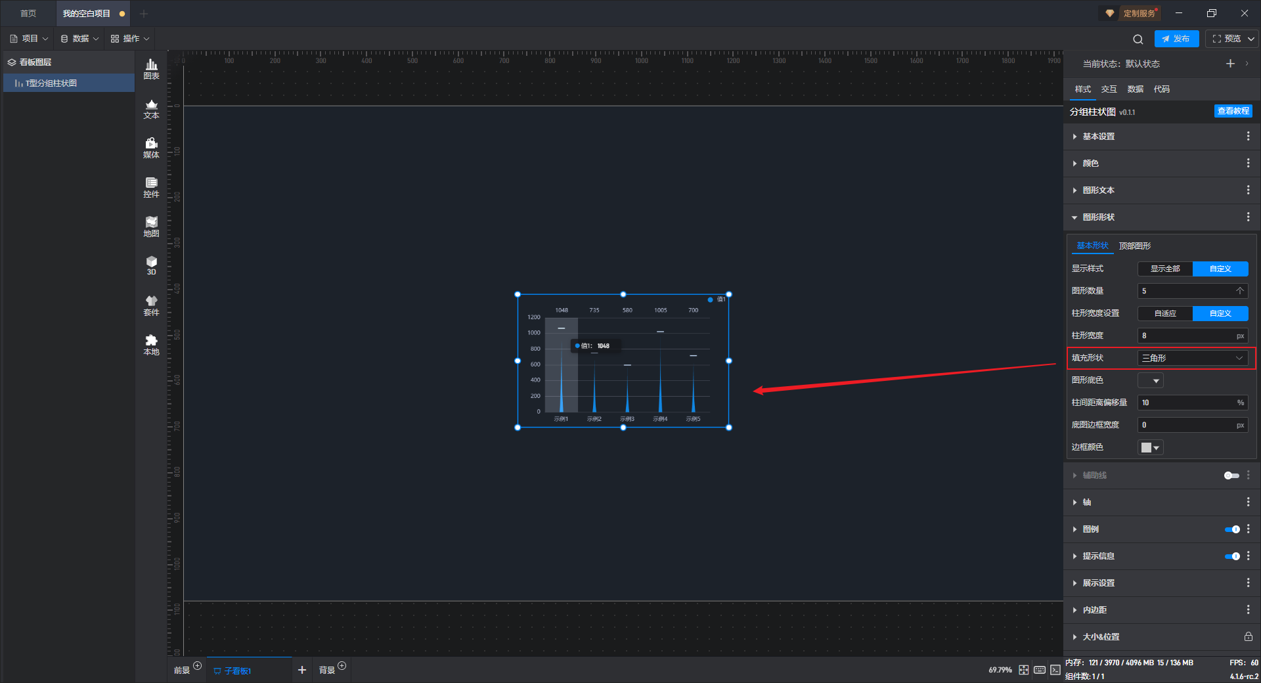Click the 柱间距离偏移量 input field

[x=1193, y=403]
